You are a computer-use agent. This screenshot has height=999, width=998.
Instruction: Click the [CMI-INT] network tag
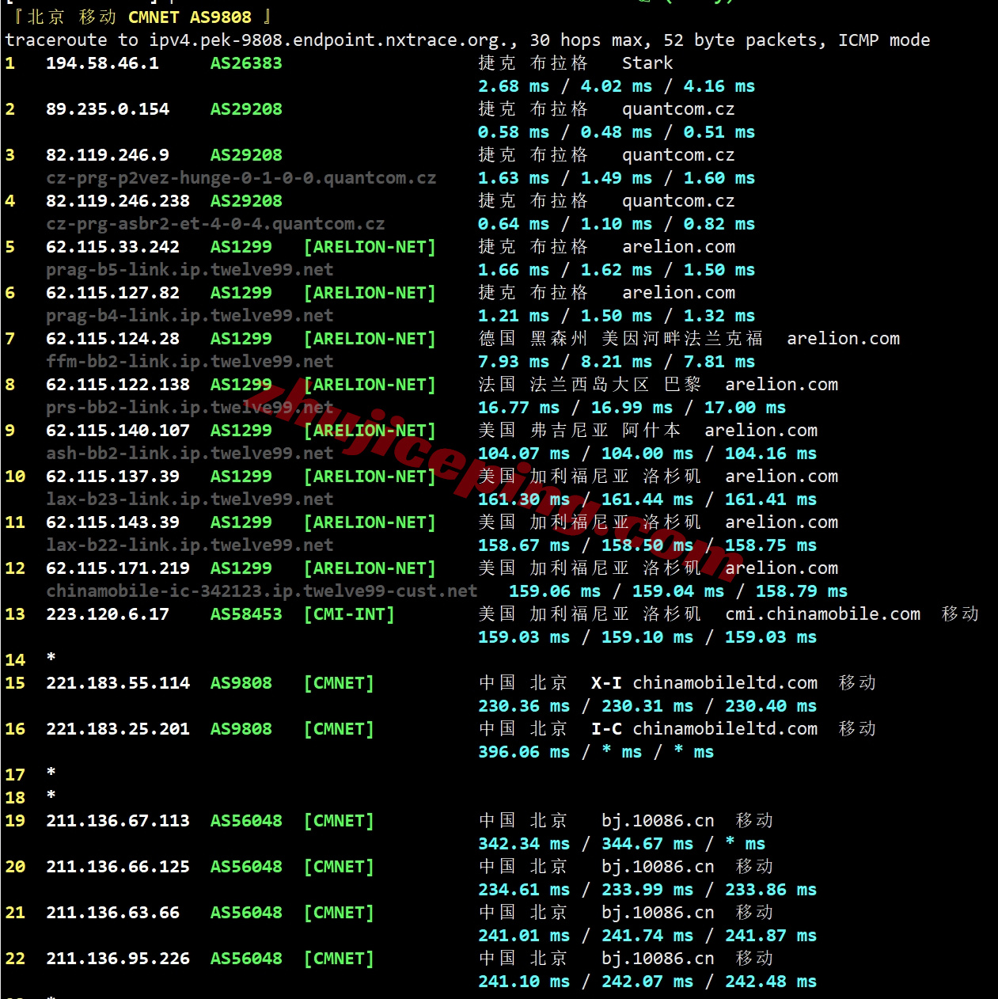pyautogui.click(x=349, y=614)
